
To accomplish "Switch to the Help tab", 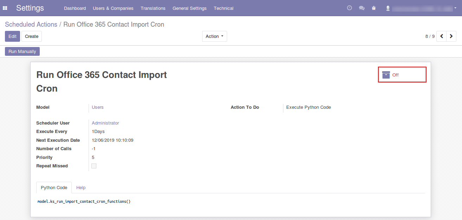I will tap(81, 188).
